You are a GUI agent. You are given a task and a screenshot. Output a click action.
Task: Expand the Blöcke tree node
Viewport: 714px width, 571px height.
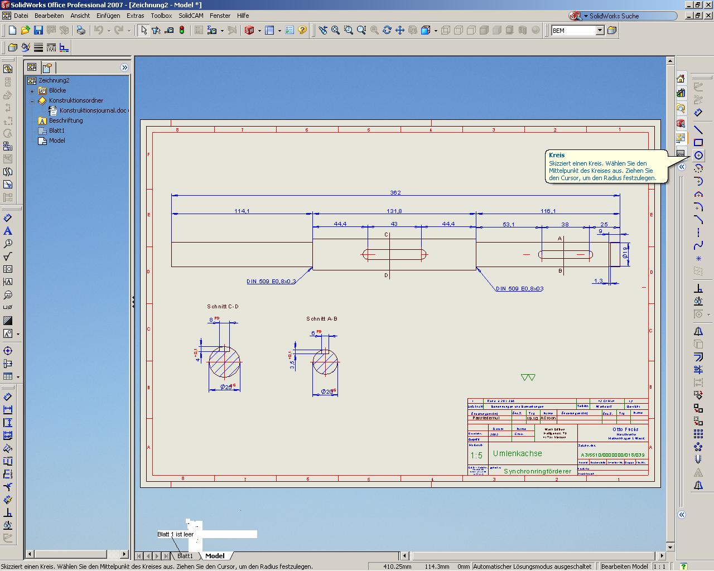pyautogui.click(x=32, y=91)
